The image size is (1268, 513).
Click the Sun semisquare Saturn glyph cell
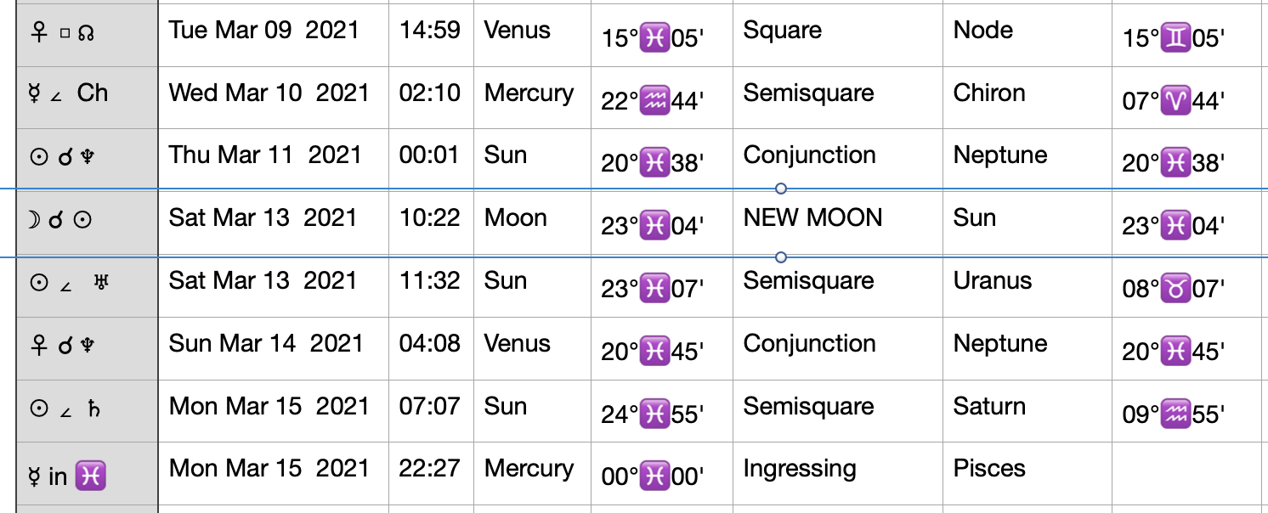point(88,409)
